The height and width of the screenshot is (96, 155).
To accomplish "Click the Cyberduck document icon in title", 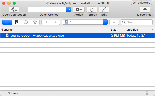I will (x=47, y=3).
